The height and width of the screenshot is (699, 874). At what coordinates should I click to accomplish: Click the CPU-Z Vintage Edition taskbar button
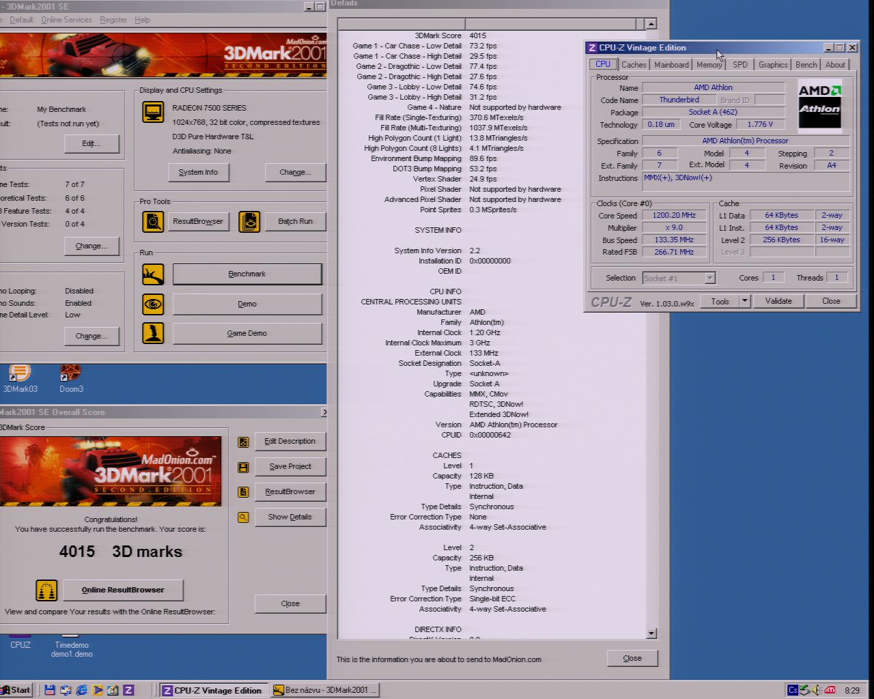(x=213, y=690)
